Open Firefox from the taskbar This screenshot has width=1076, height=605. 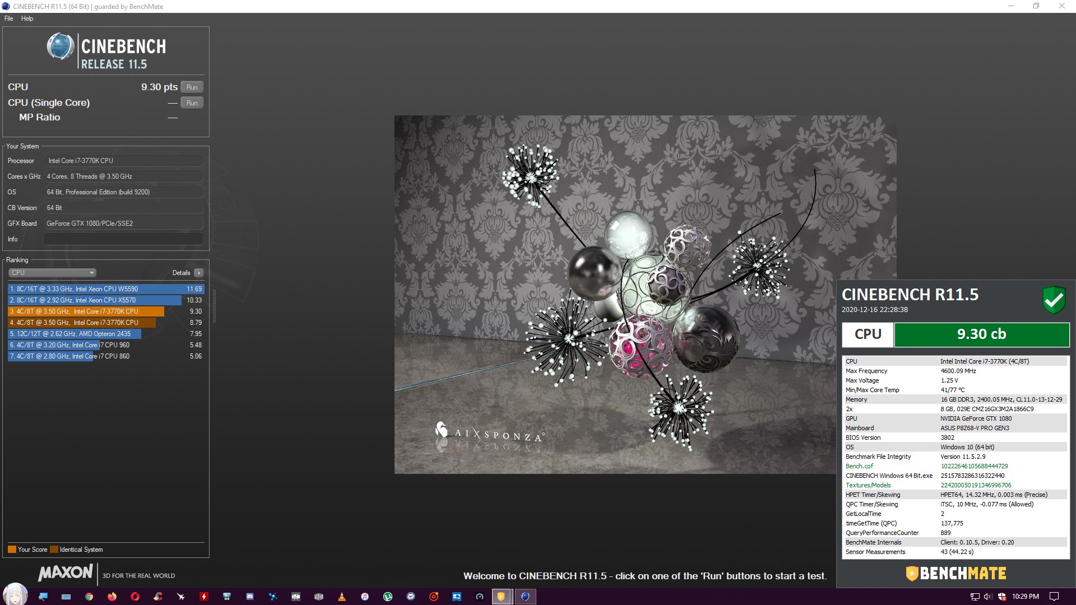click(112, 597)
